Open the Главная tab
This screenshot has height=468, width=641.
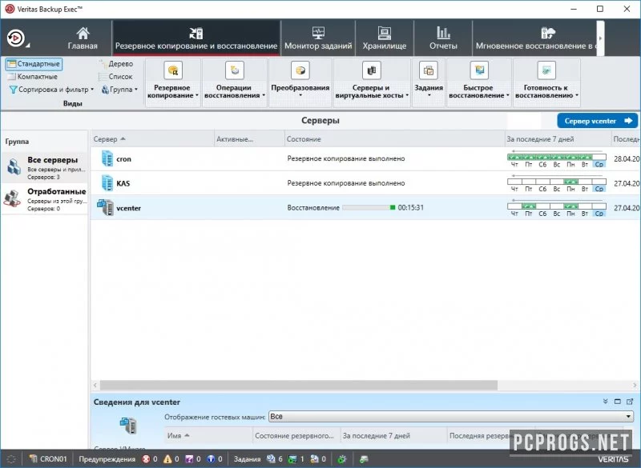(x=83, y=38)
